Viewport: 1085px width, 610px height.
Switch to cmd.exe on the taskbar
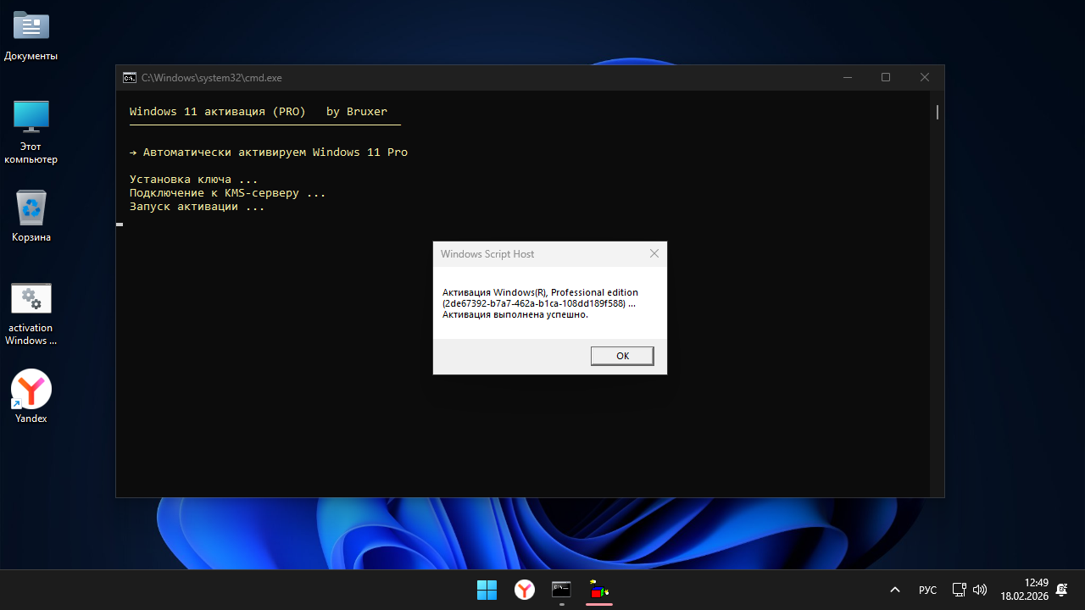click(x=561, y=590)
